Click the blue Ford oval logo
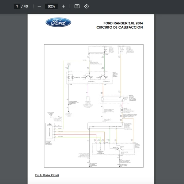The height and width of the screenshot is (184, 184). click(58, 22)
